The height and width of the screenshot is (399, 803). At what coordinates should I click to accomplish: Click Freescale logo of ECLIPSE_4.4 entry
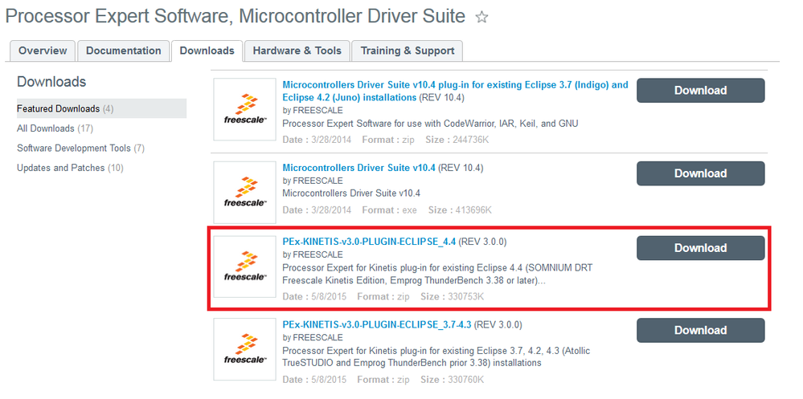(x=245, y=266)
